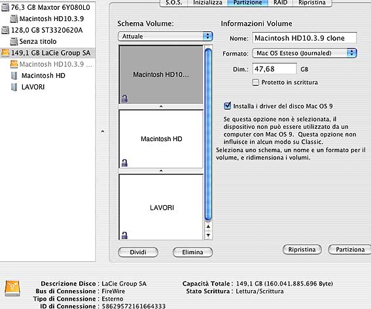
Task: Select the 76,3 GB Maxtor disk icon
Action: pyautogui.click(x=5, y=8)
